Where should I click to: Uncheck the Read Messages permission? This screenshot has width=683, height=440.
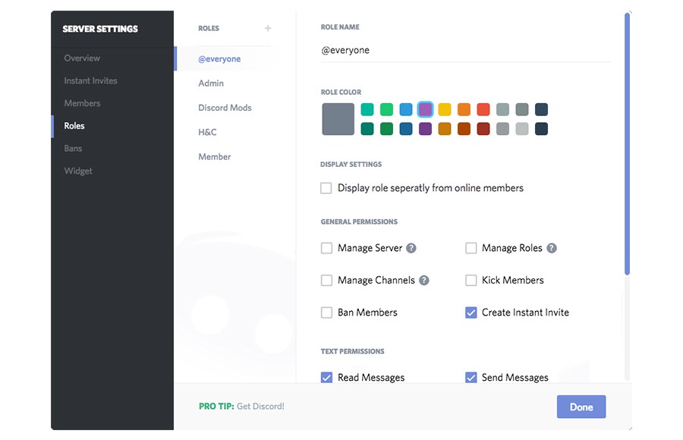click(326, 377)
